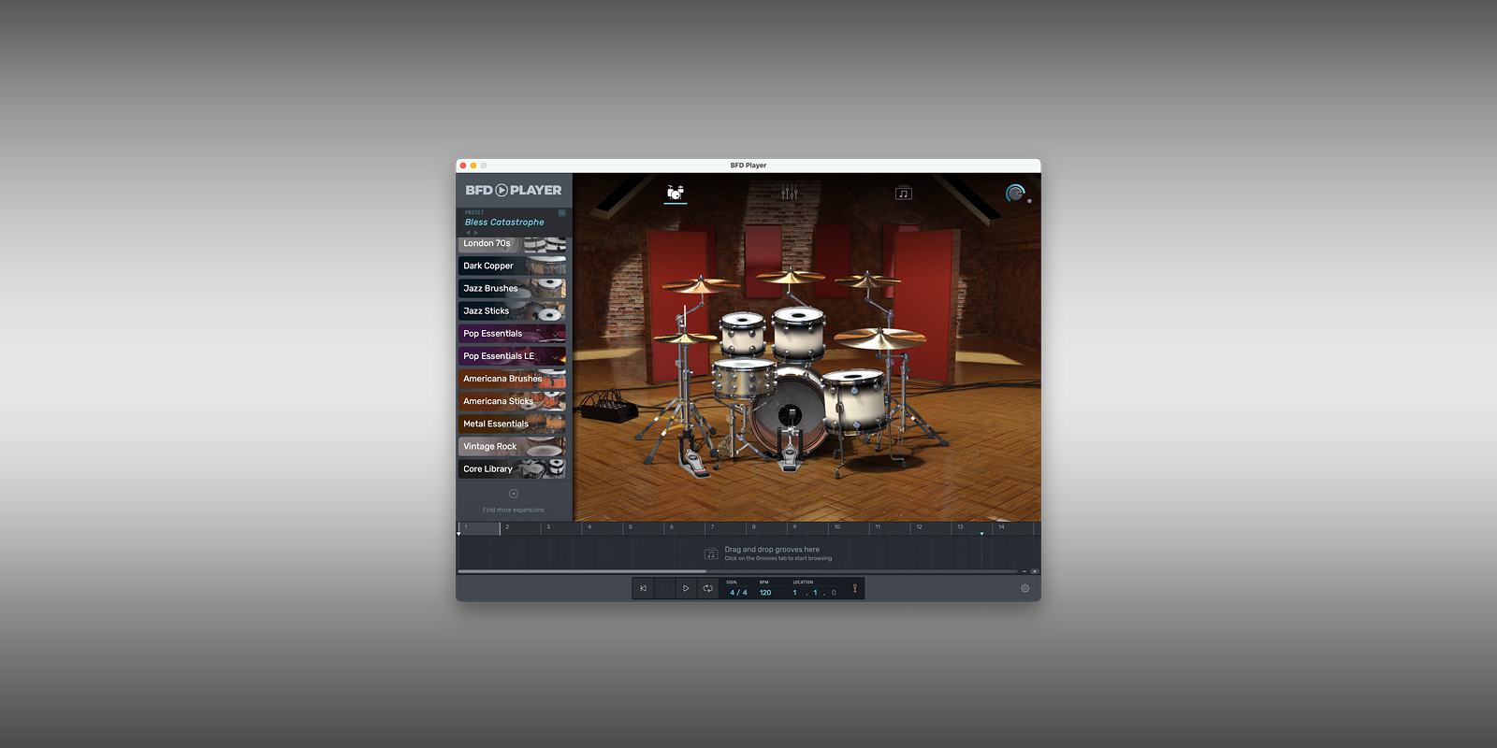Select the London 70s expansion
This screenshot has height=748, width=1497.
click(512, 243)
